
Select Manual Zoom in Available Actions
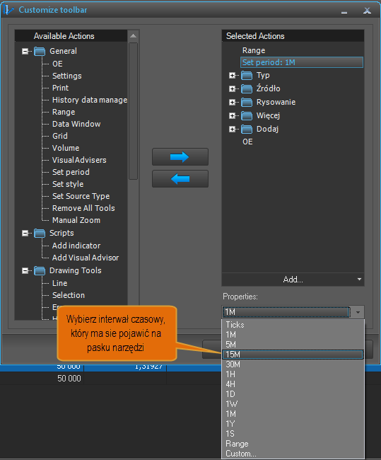click(76, 220)
